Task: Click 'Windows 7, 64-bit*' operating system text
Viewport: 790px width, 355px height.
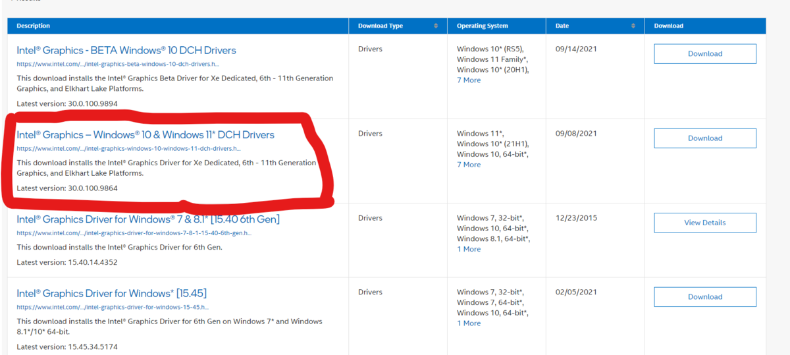Action: (x=490, y=302)
